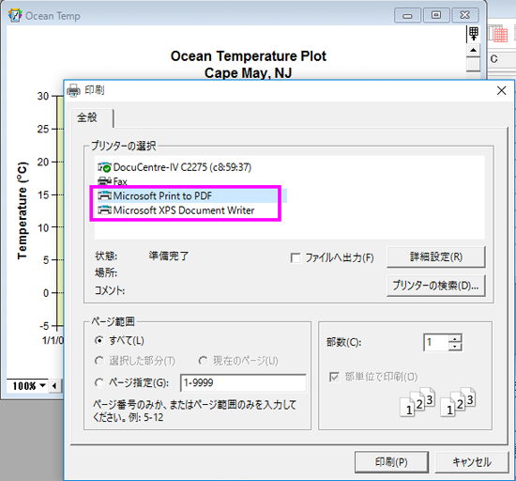Viewport: 516px width, 481px height.
Task: Maximize the Ocean Temp graph window
Action: click(436, 15)
